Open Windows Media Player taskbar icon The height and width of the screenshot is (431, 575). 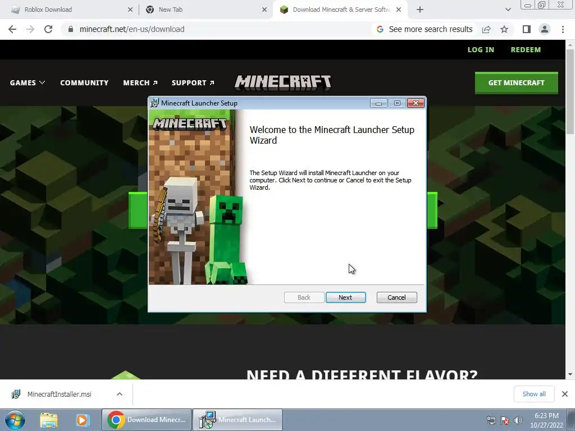coord(83,420)
